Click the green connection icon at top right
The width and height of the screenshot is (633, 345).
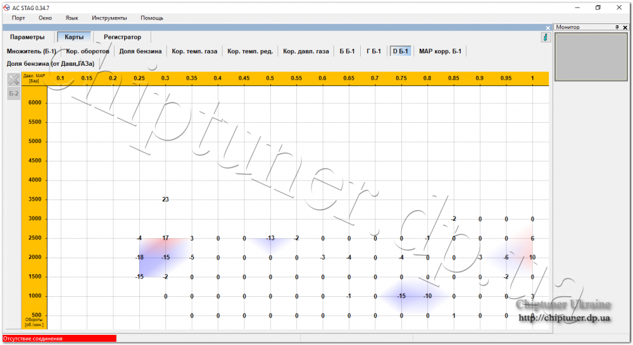pyautogui.click(x=546, y=37)
